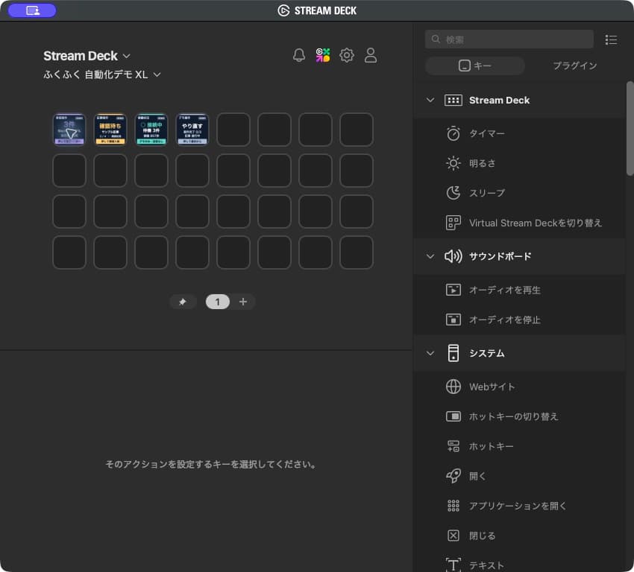Select the teal 接続中 key

(x=151, y=130)
